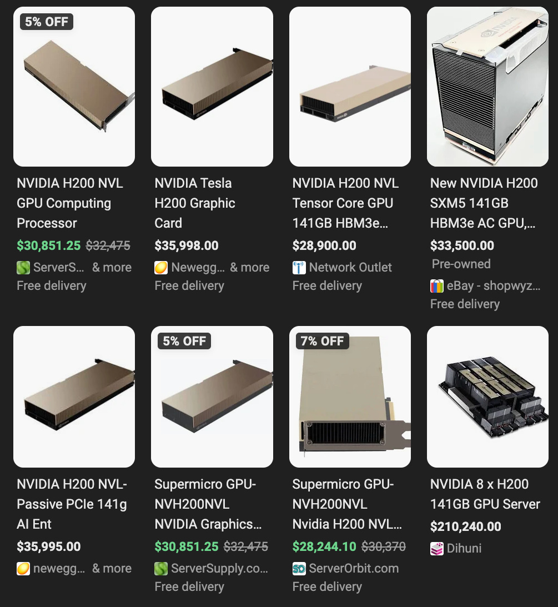Screen dimensions: 558x607
Task: Click the Dihuni pink store icon
Action: coord(437,549)
